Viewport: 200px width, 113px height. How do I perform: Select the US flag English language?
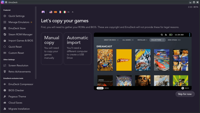click(x=51, y=12)
